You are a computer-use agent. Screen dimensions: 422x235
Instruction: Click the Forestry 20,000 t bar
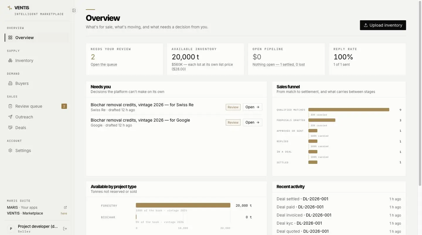coord(183,205)
